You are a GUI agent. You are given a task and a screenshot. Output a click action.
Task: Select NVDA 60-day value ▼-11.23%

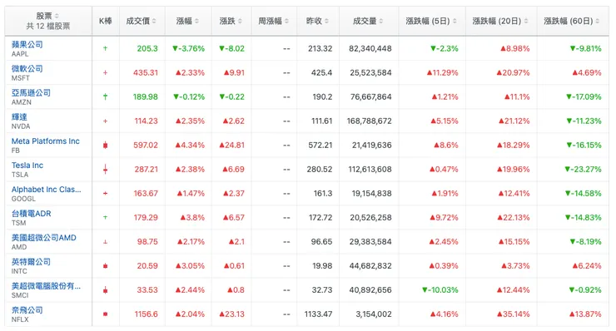click(584, 121)
